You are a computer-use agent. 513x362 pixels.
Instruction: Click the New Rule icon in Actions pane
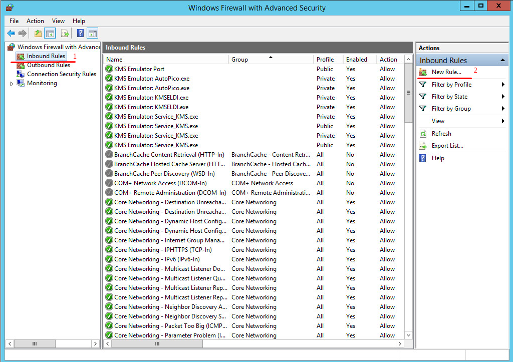coord(423,72)
